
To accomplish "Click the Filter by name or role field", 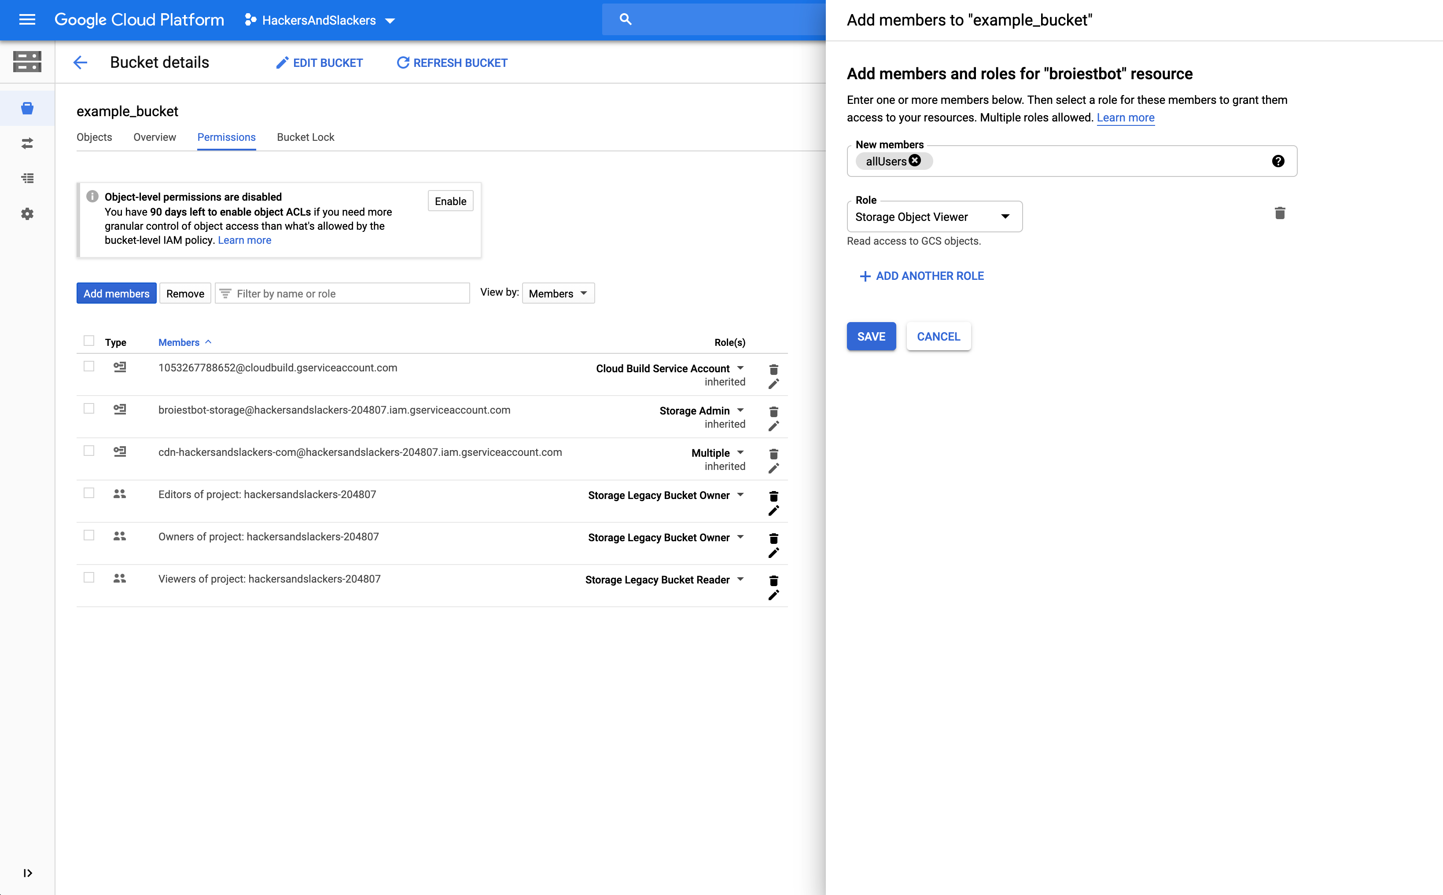I will pos(342,293).
